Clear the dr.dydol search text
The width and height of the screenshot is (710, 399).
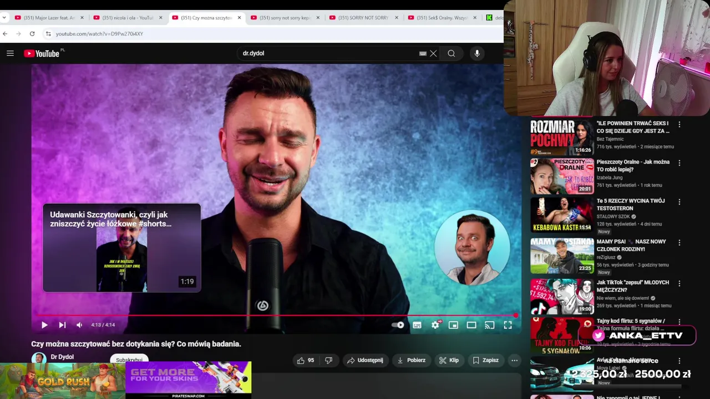(x=433, y=53)
